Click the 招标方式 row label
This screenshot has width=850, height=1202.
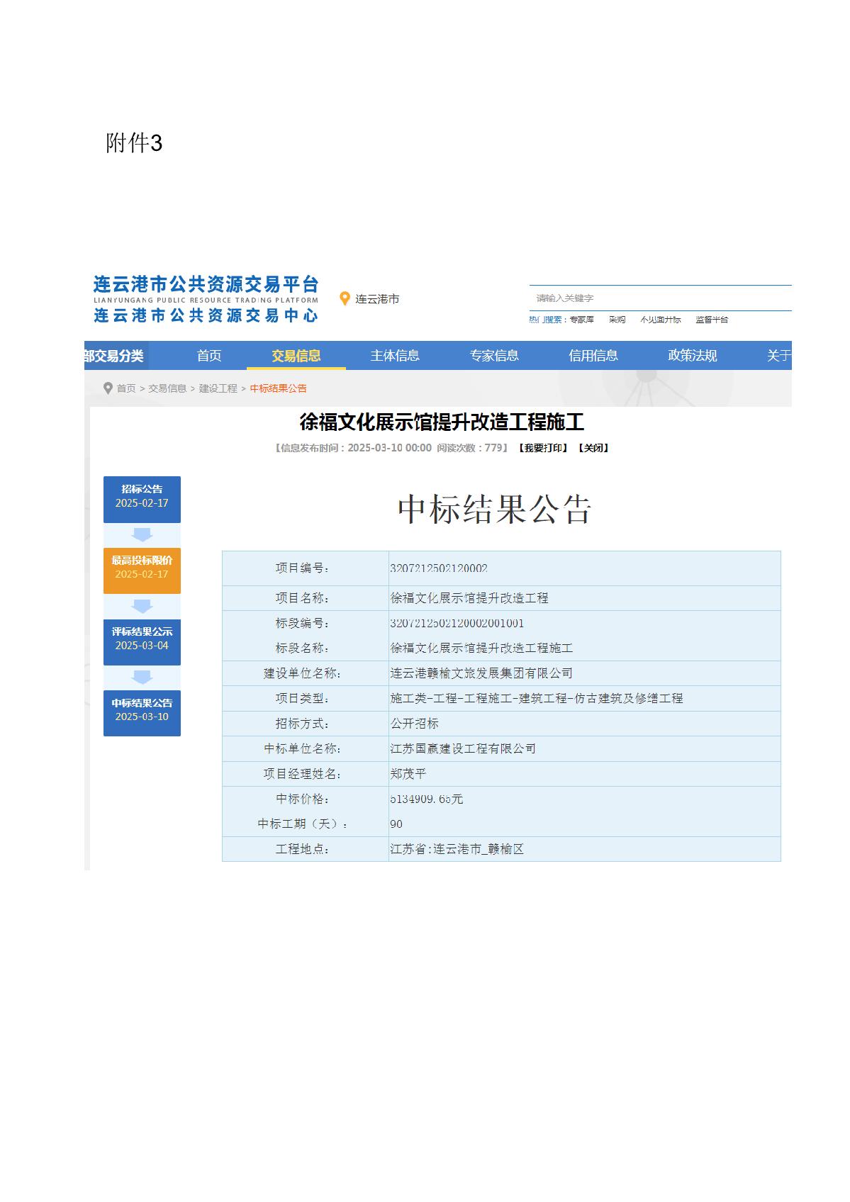[302, 724]
